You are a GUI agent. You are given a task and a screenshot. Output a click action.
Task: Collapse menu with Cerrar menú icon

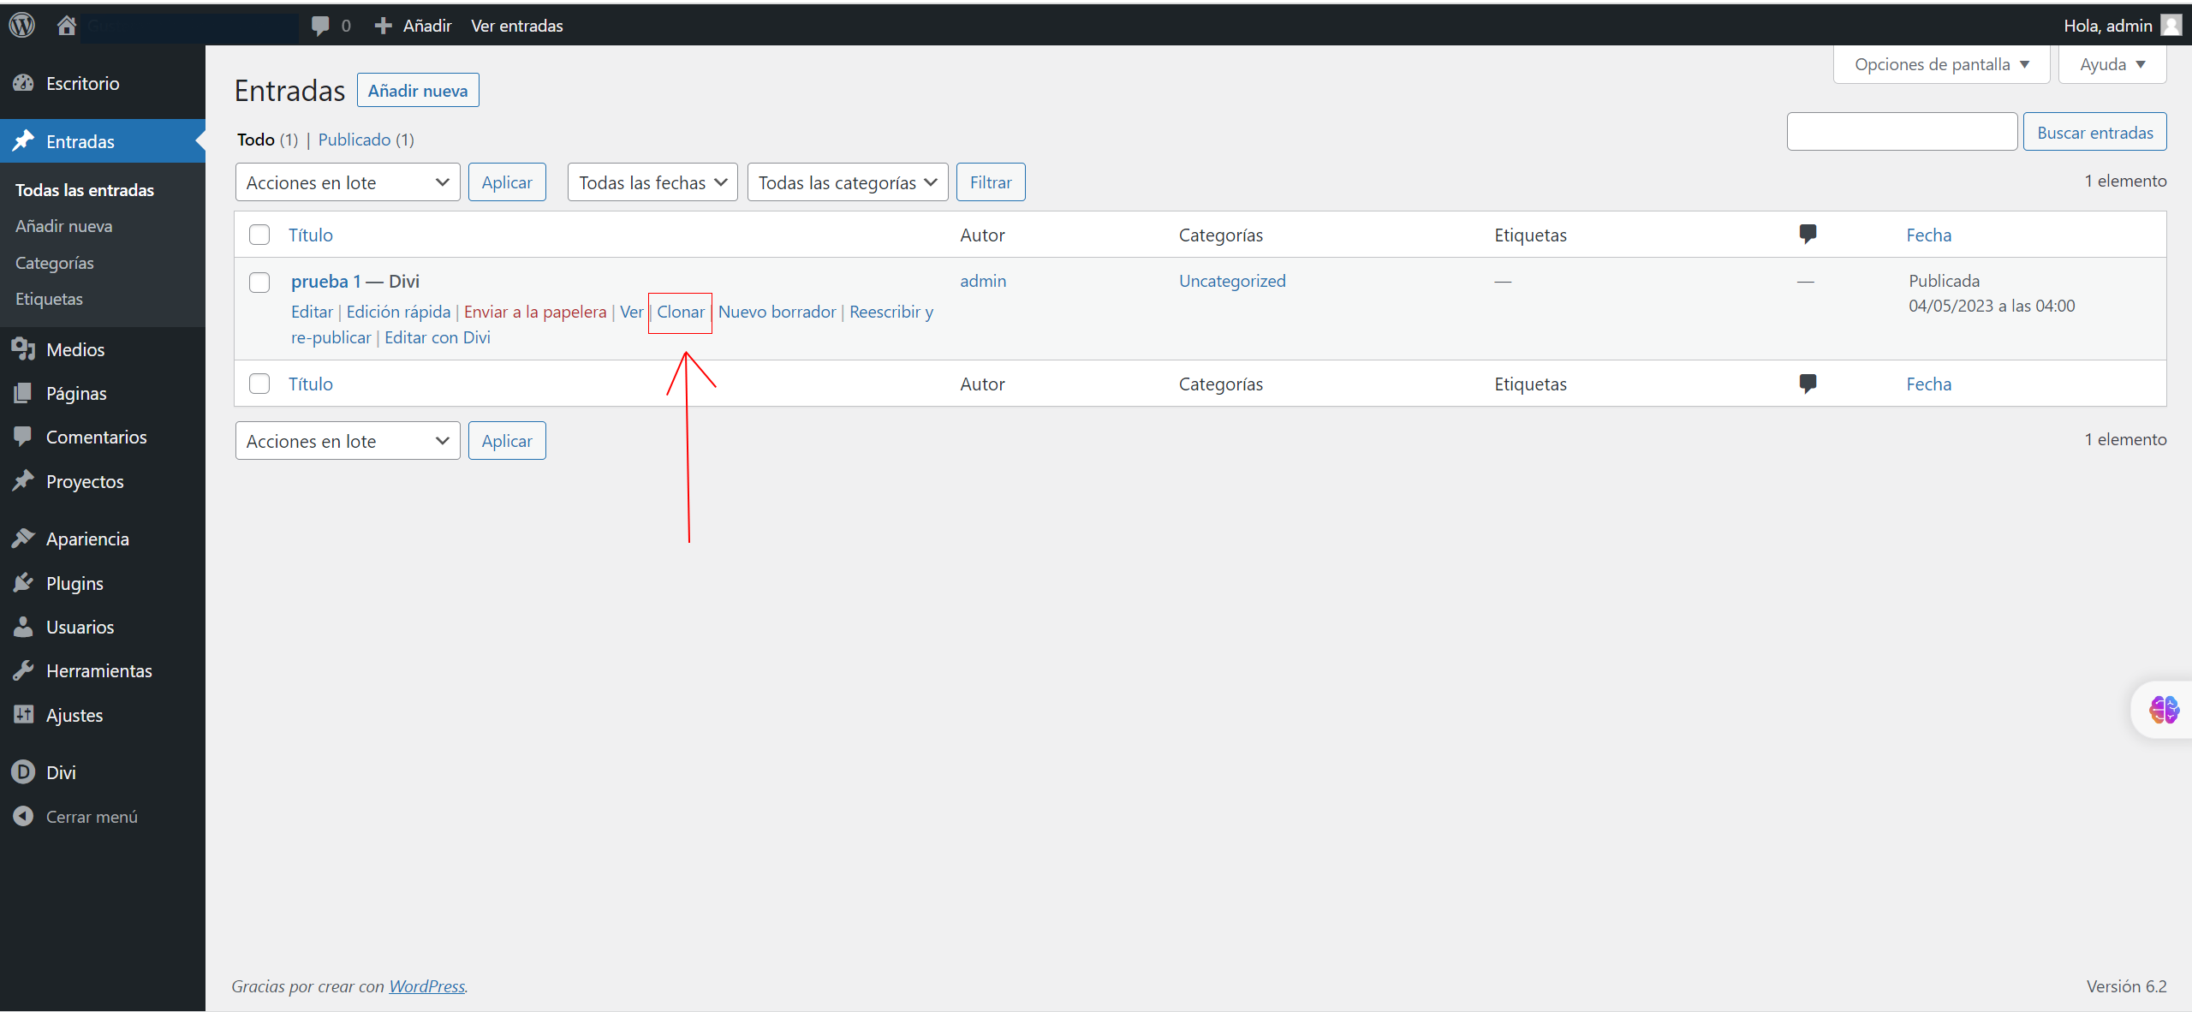click(x=23, y=817)
